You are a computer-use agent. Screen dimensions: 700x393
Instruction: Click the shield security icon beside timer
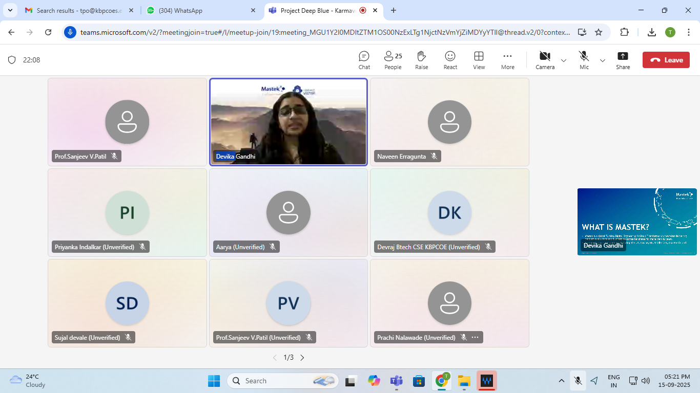tap(12, 60)
